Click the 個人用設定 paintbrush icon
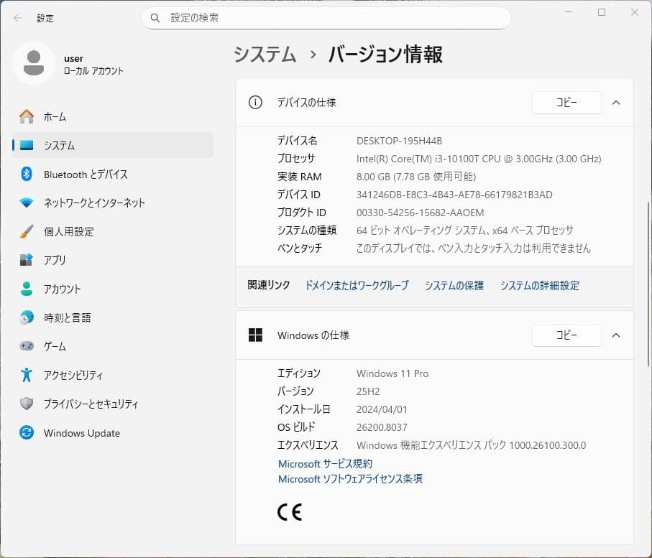Image resolution: width=652 pixels, height=558 pixels. pos(27,231)
